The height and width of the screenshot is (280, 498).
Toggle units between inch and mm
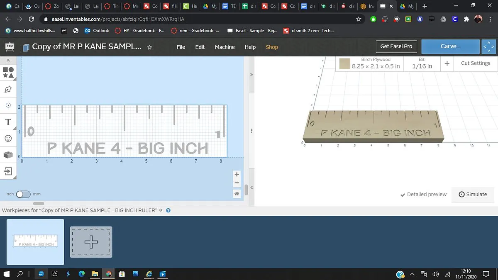(x=23, y=194)
